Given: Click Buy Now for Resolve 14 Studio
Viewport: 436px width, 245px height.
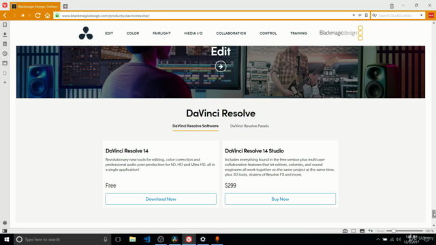Looking at the screenshot, I should pyautogui.click(x=280, y=199).
